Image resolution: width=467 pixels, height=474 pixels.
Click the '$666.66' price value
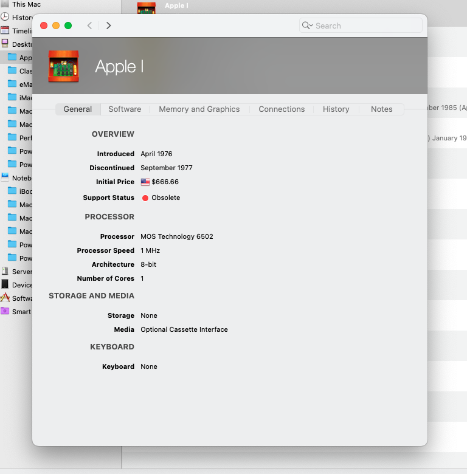pyautogui.click(x=165, y=182)
